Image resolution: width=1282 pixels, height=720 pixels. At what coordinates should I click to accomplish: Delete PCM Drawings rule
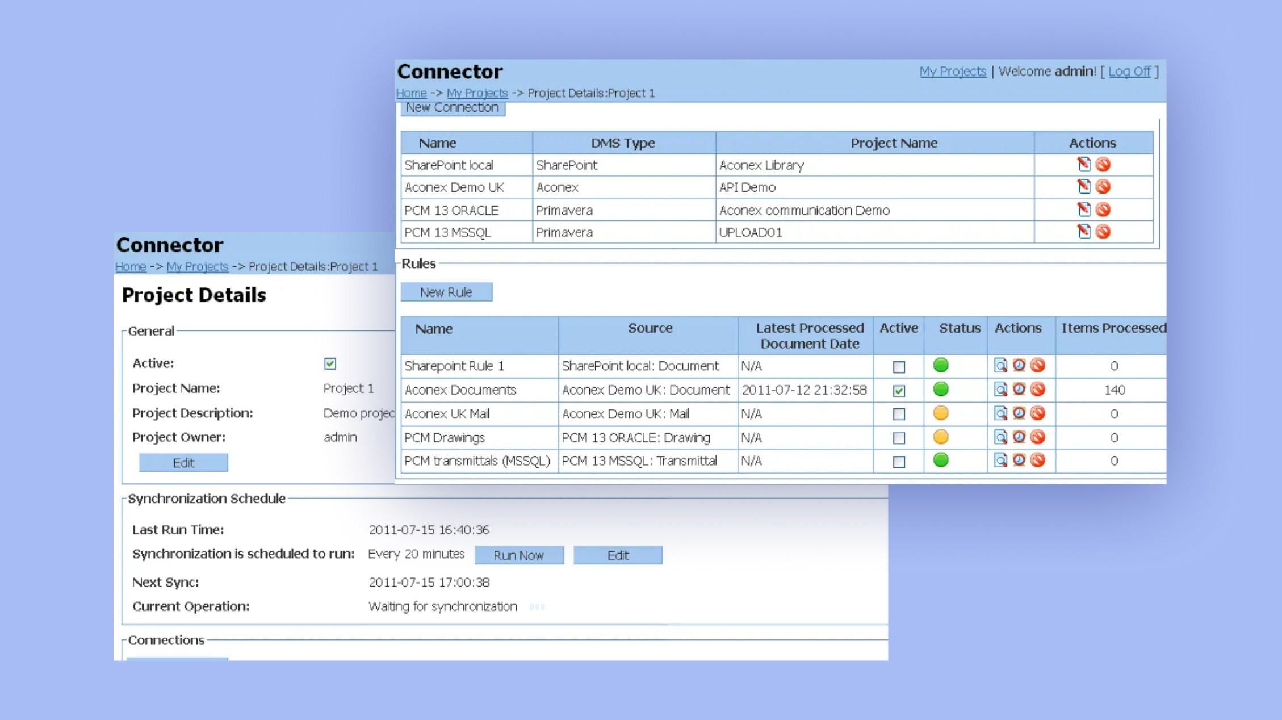1038,437
